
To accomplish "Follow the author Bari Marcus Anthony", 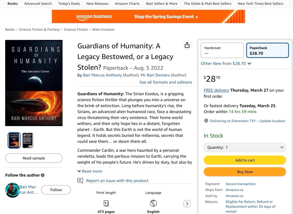I will (56, 190).
